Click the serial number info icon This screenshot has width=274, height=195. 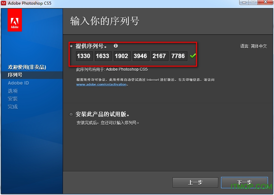tap(116, 46)
